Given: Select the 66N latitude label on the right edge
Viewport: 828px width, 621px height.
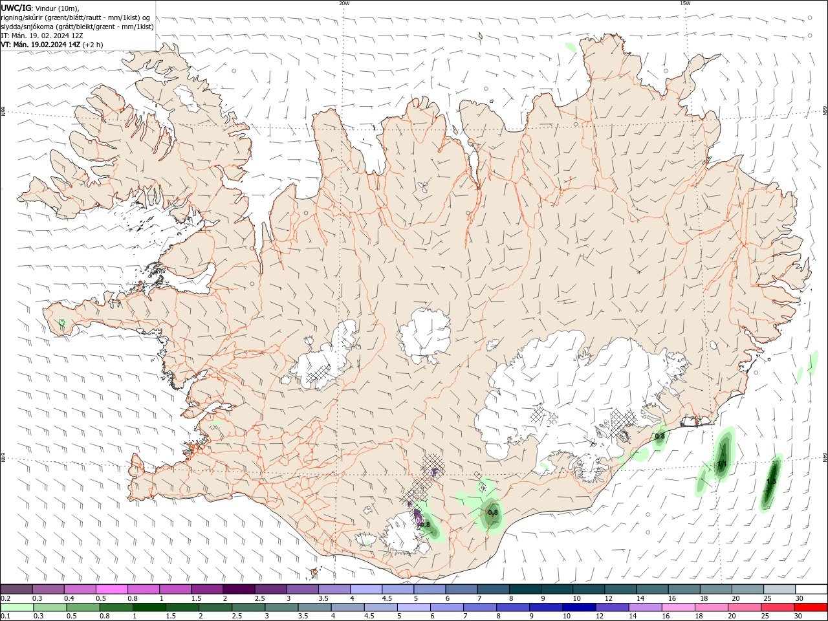Looking at the screenshot, I should (825, 111).
